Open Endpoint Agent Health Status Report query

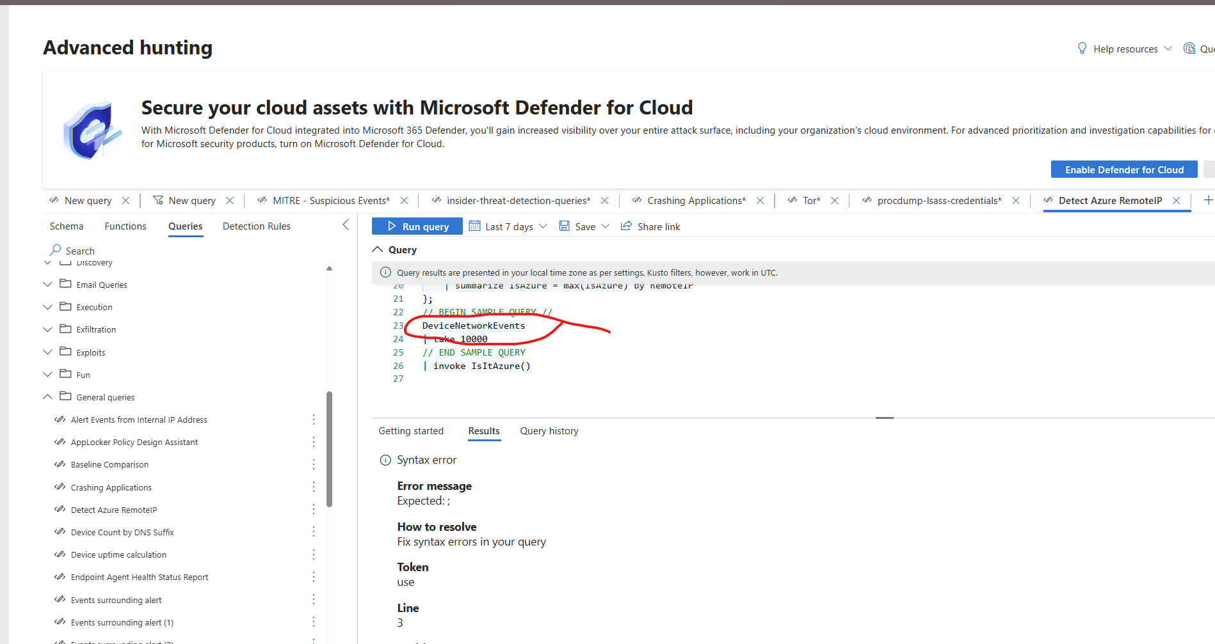click(x=140, y=577)
